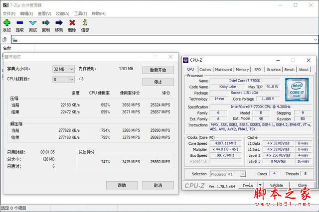The height and width of the screenshot is (212, 319).
Task: Open the 帮助(H) menu
Action: click(99, 13)
